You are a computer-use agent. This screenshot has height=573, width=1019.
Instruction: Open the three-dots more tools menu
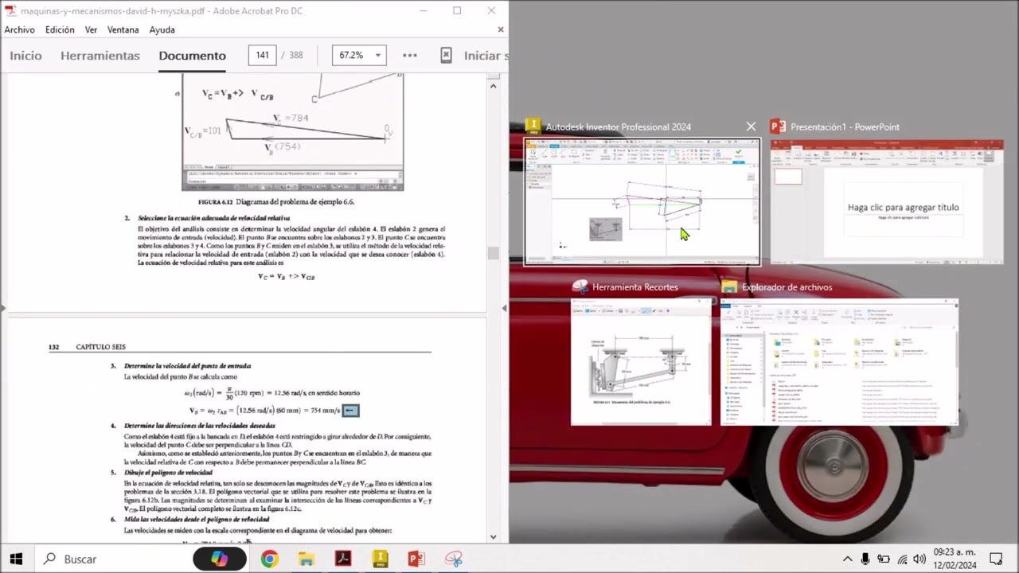(x=410, y=55)
